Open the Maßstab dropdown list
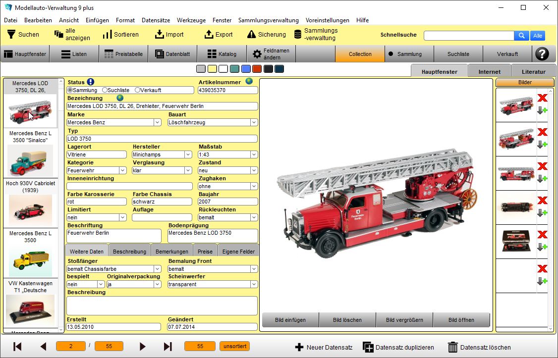This screenshot has width=558, height=358. click(254, 154)
